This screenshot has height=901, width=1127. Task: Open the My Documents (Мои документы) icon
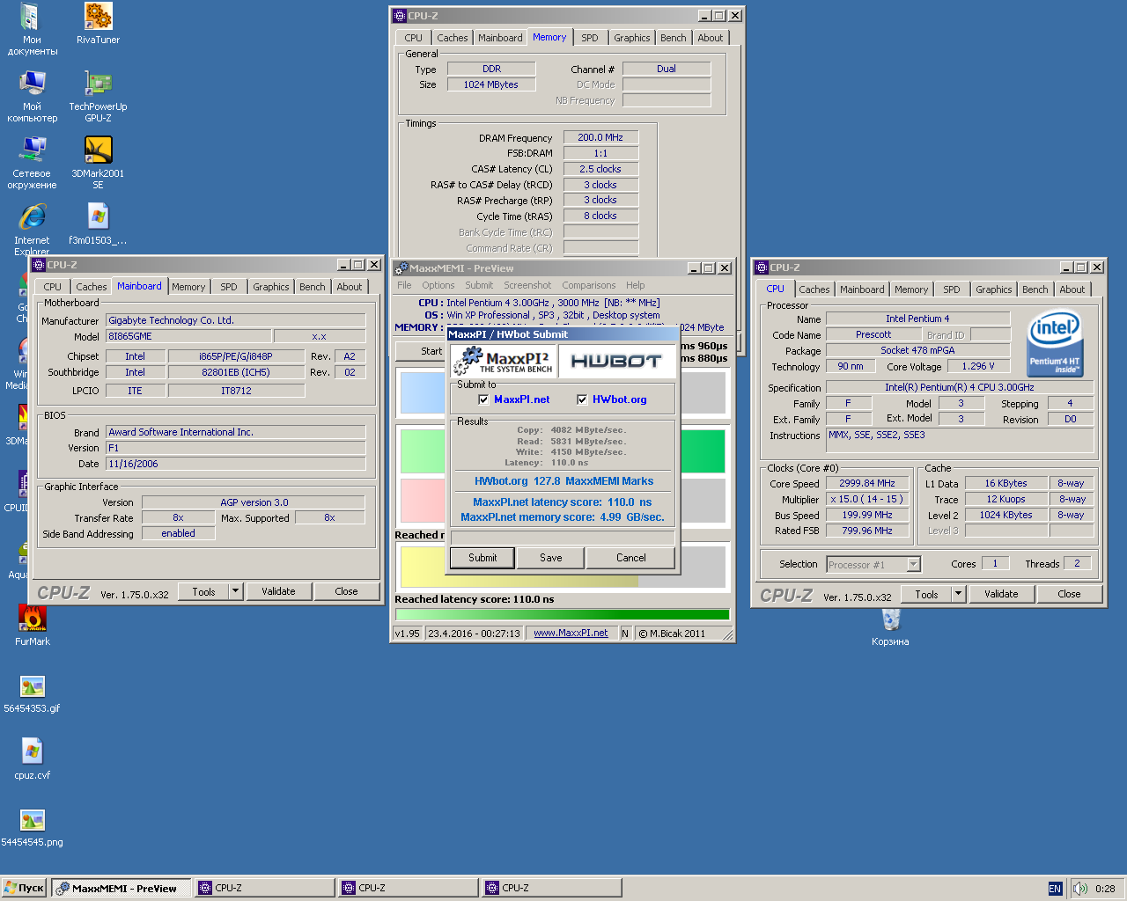[x=33, y=29]
